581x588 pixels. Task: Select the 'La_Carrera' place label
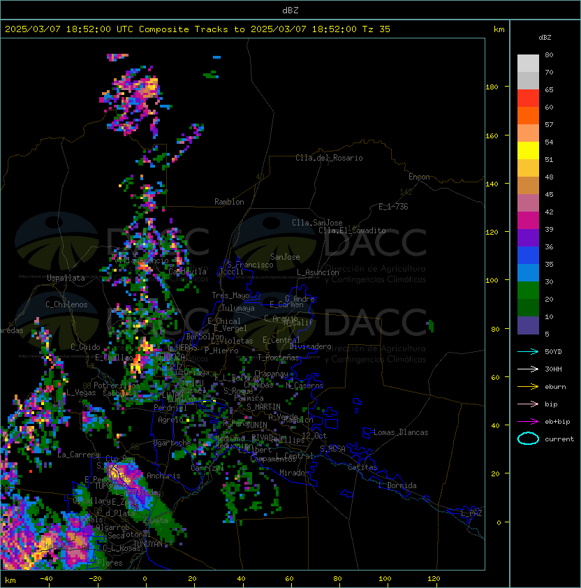pos(78,455)
